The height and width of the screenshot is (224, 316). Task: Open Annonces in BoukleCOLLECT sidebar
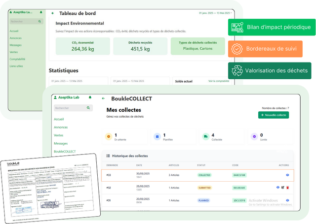[x=61, y=127]
